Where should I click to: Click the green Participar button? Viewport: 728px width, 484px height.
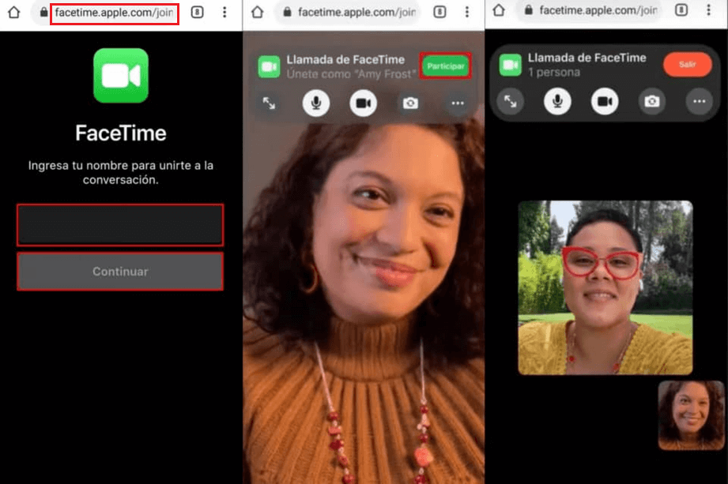tap(446, 66)
